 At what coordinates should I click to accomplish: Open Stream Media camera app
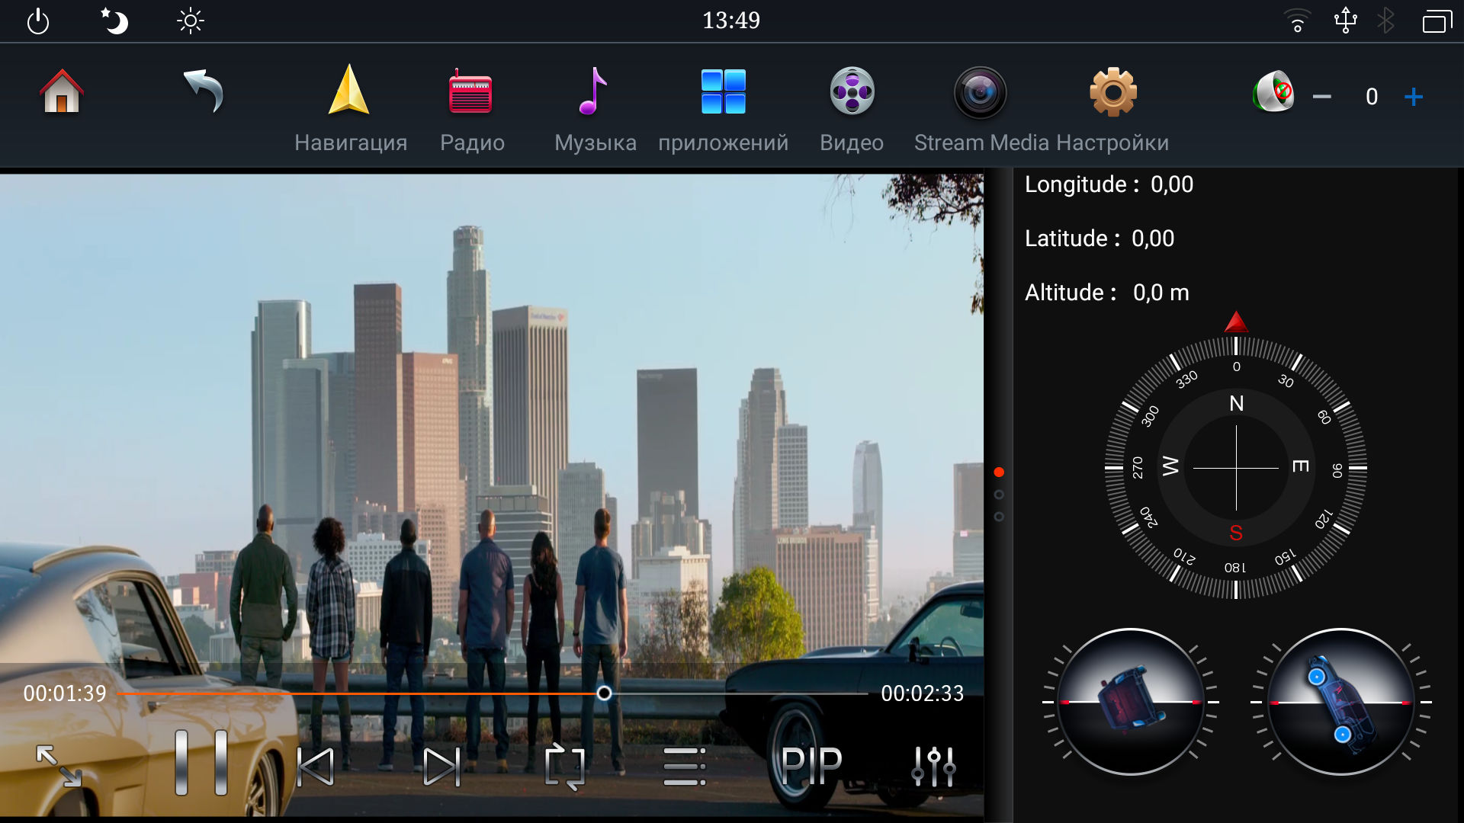point(981,109)
